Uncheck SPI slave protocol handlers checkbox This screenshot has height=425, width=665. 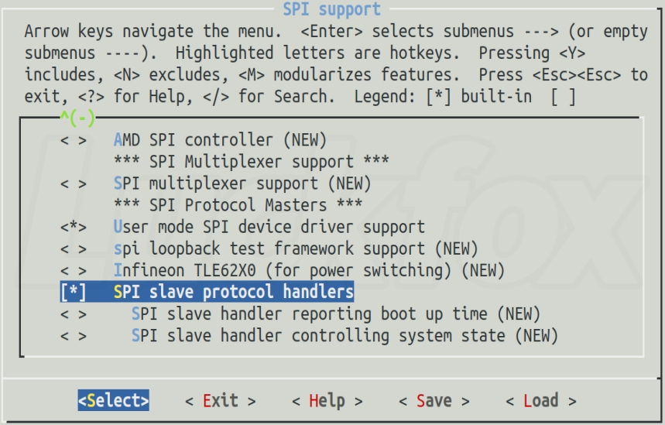[x=74, y=293]
